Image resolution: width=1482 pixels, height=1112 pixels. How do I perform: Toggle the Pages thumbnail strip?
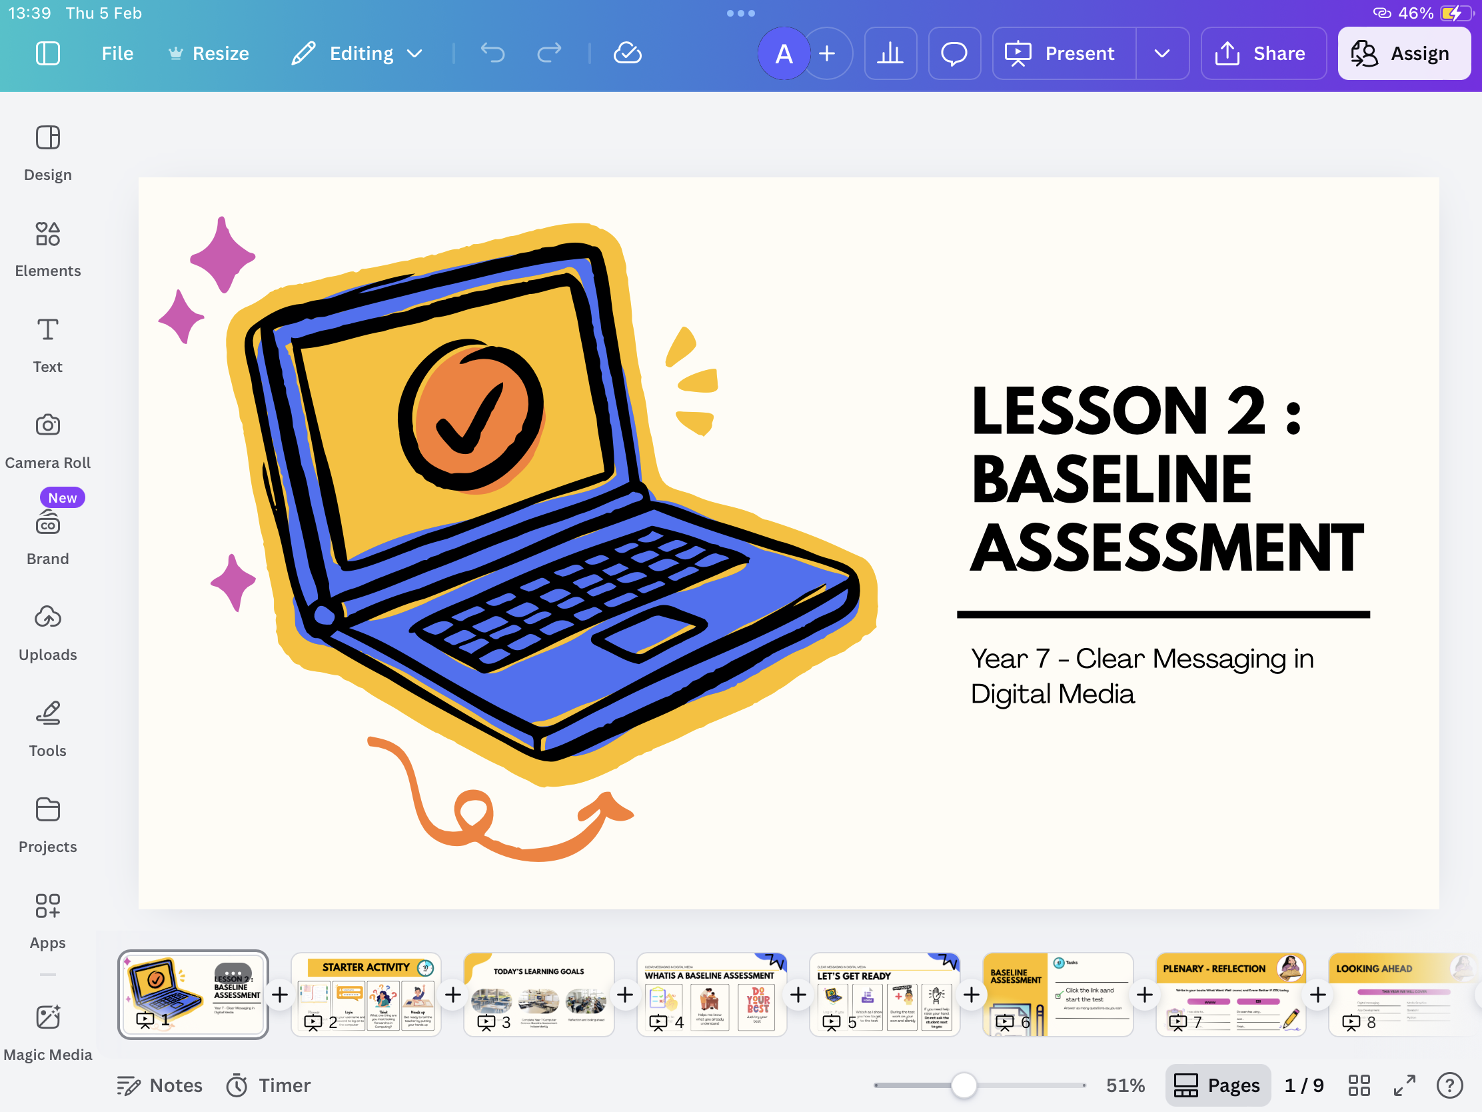[x=1217, y=1085]
